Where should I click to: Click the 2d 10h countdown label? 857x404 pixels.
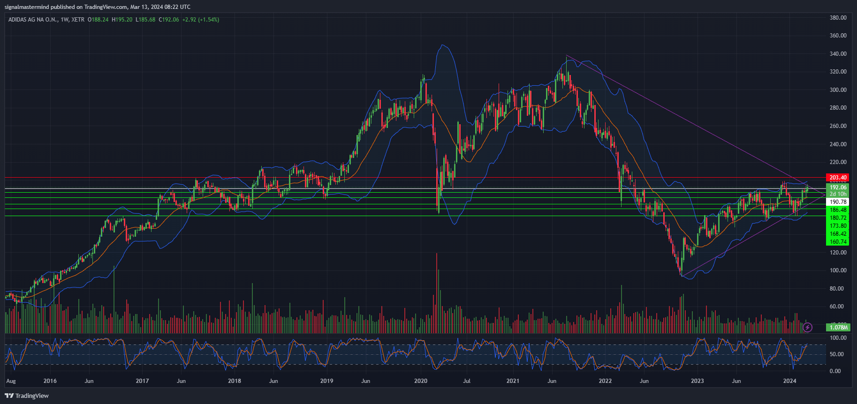pos(838,194)
